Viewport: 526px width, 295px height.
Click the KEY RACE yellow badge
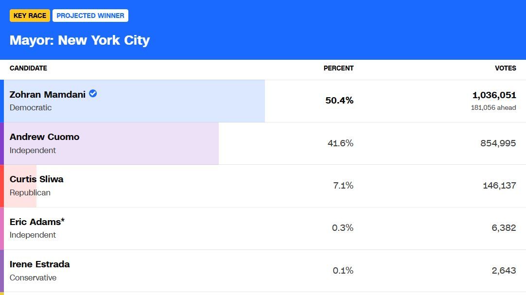pyautogui.click(x=30, y=16)
